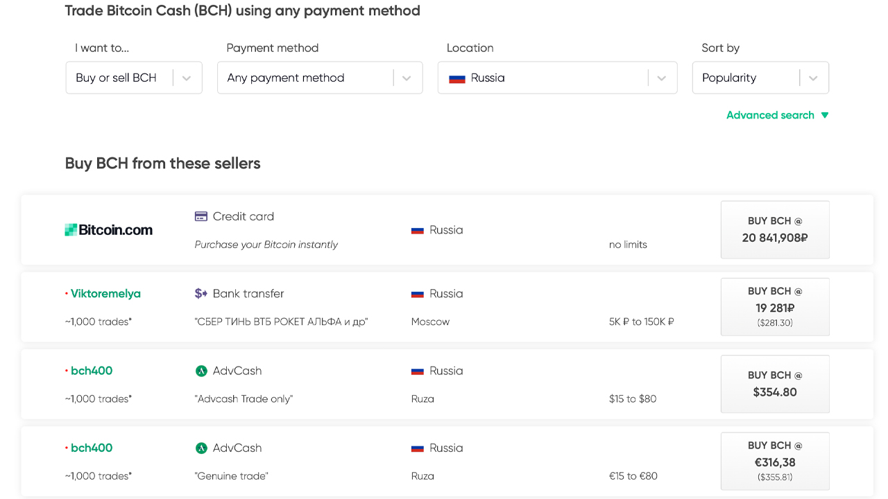Expand the Advanced search options

click(777, 115)
